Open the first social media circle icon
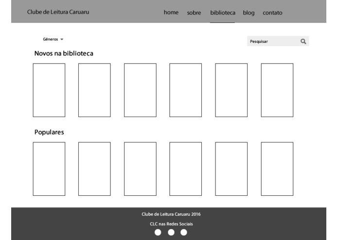 click(x=158, y=232)
